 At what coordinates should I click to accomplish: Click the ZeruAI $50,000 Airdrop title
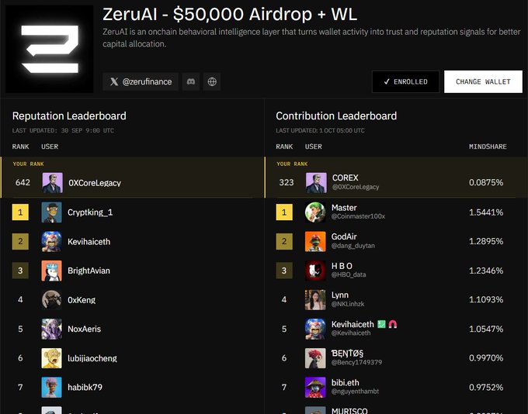coord(230,14)
